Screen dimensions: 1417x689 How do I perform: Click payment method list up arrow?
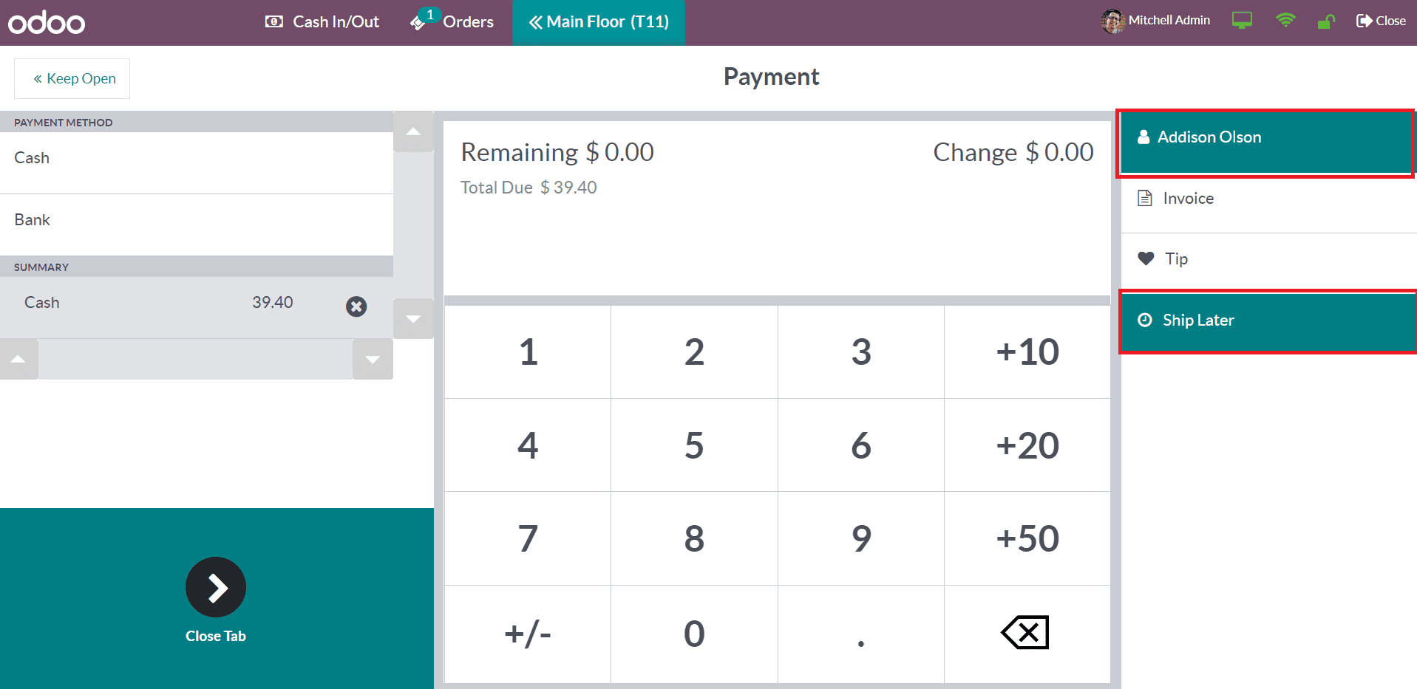pyautogui.click(x=413, y=132)
